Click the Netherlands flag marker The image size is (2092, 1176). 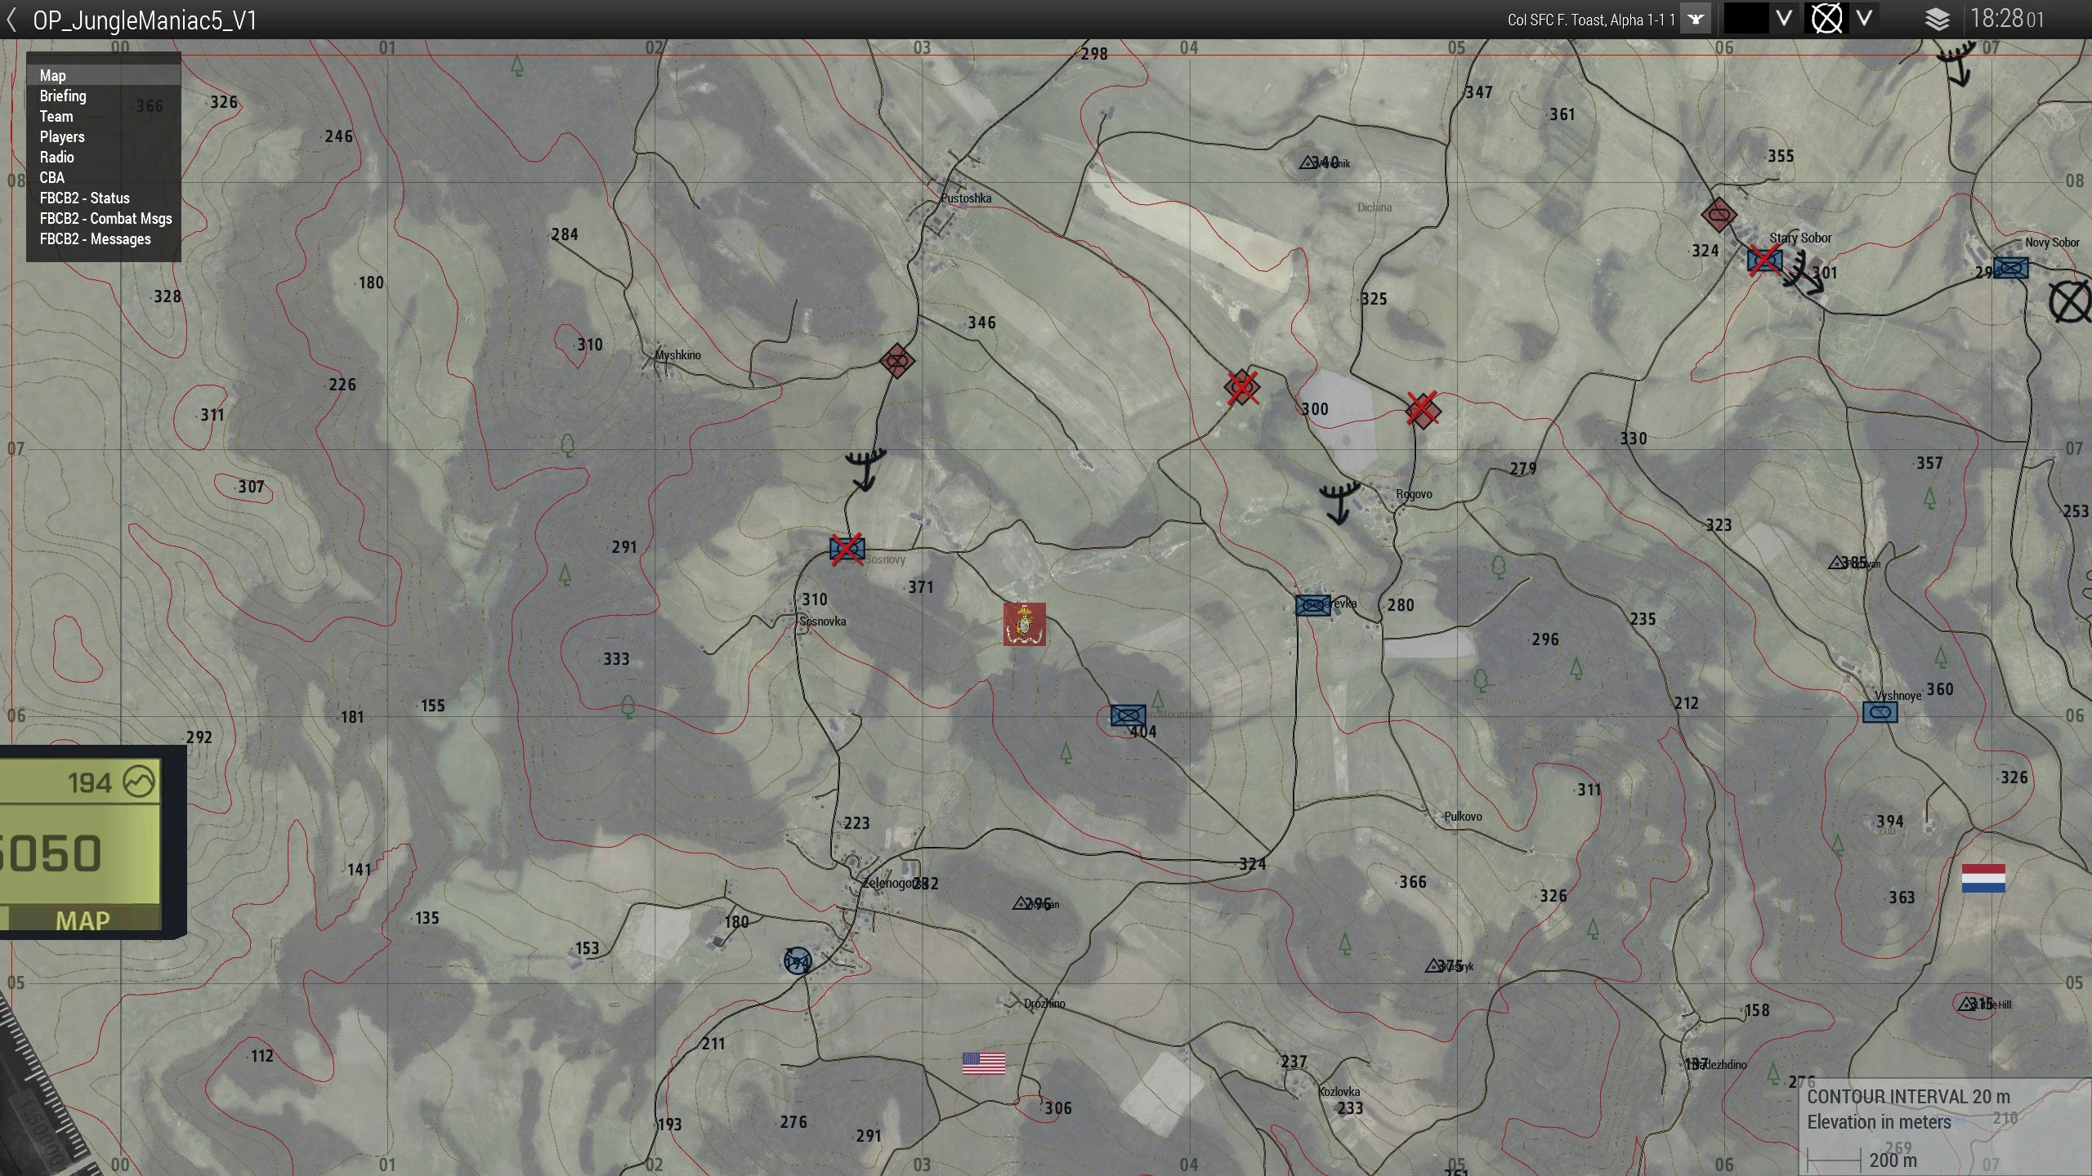click(1983, 879)
